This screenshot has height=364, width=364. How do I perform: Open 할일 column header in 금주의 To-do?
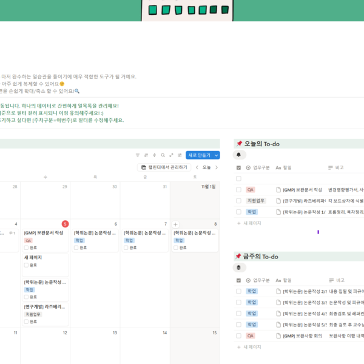[283, 280]
